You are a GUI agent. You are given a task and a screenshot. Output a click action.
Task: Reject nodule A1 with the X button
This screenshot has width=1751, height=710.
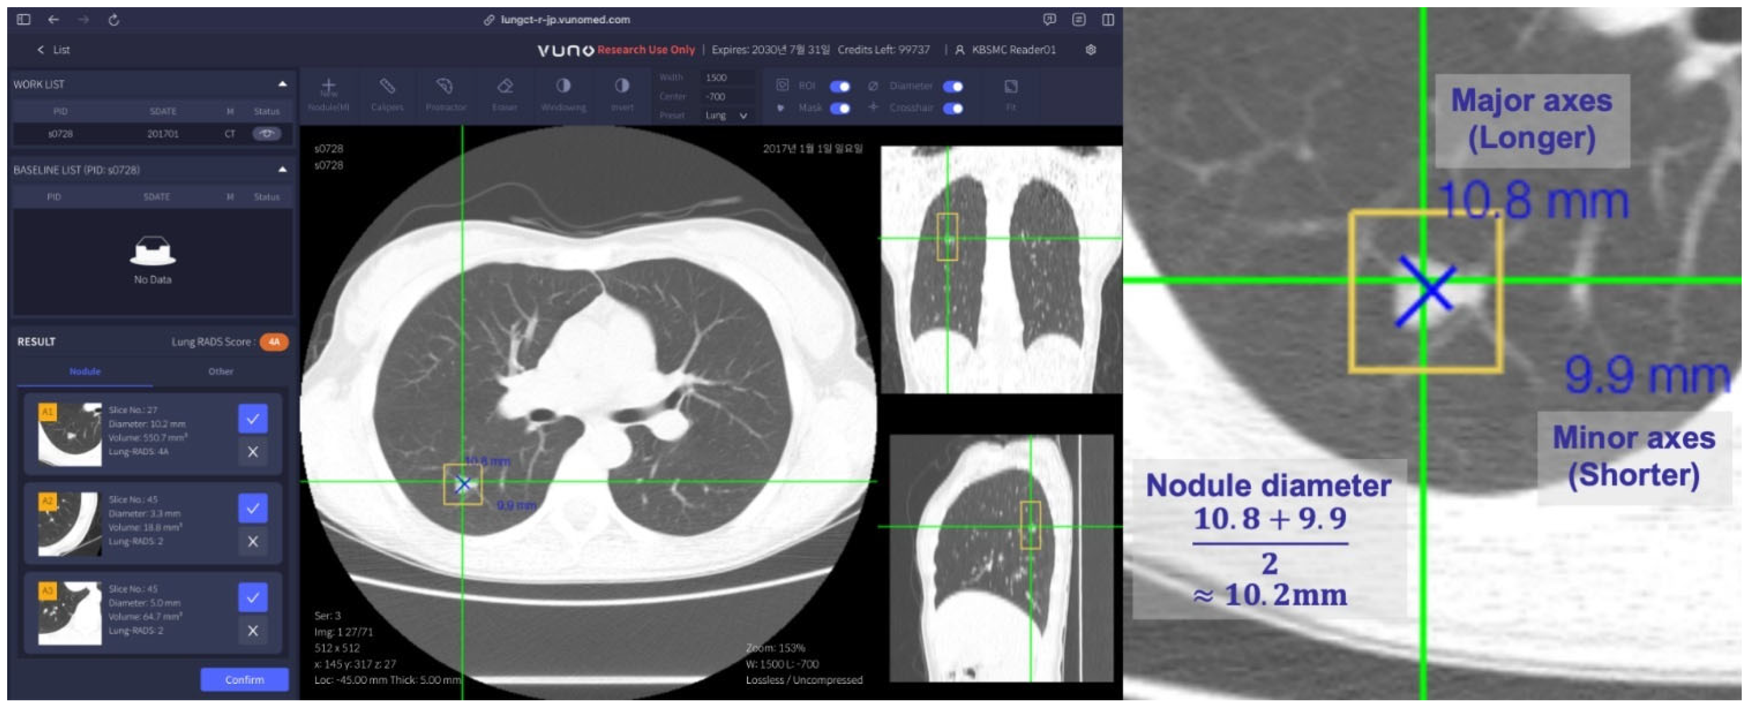pyautogui.click(x=252, y=452)
